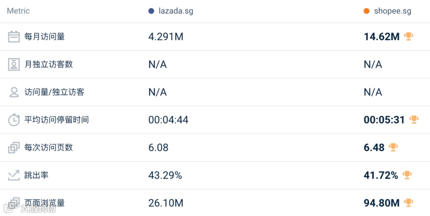Viewport: 430px width, 216px height.
Task: Click the 平均访问停留时间 row label
Action: coord(57,120)
